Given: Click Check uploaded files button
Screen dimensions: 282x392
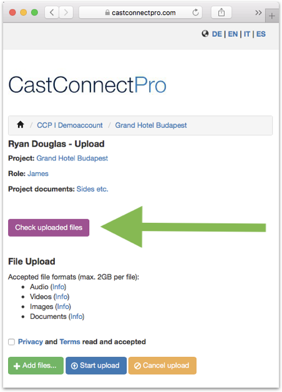Looking at the screenshot, I should pos(49,227).
